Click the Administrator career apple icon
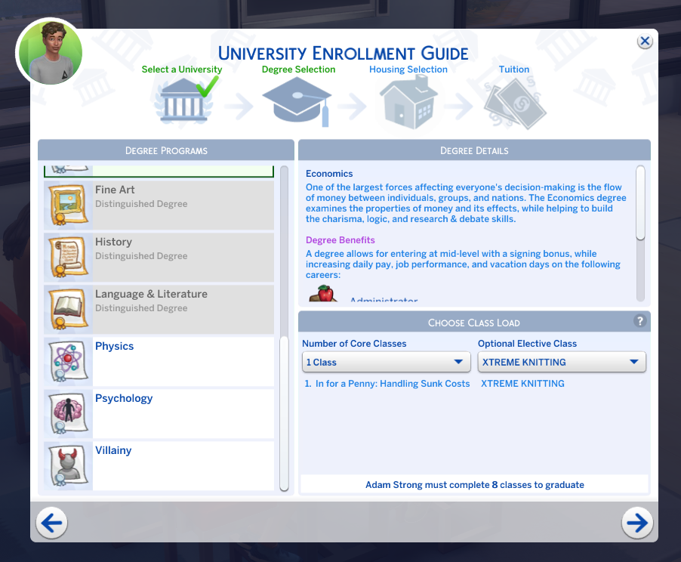The height and width of the screenshot is (562, 681). [x=323, y=293]
